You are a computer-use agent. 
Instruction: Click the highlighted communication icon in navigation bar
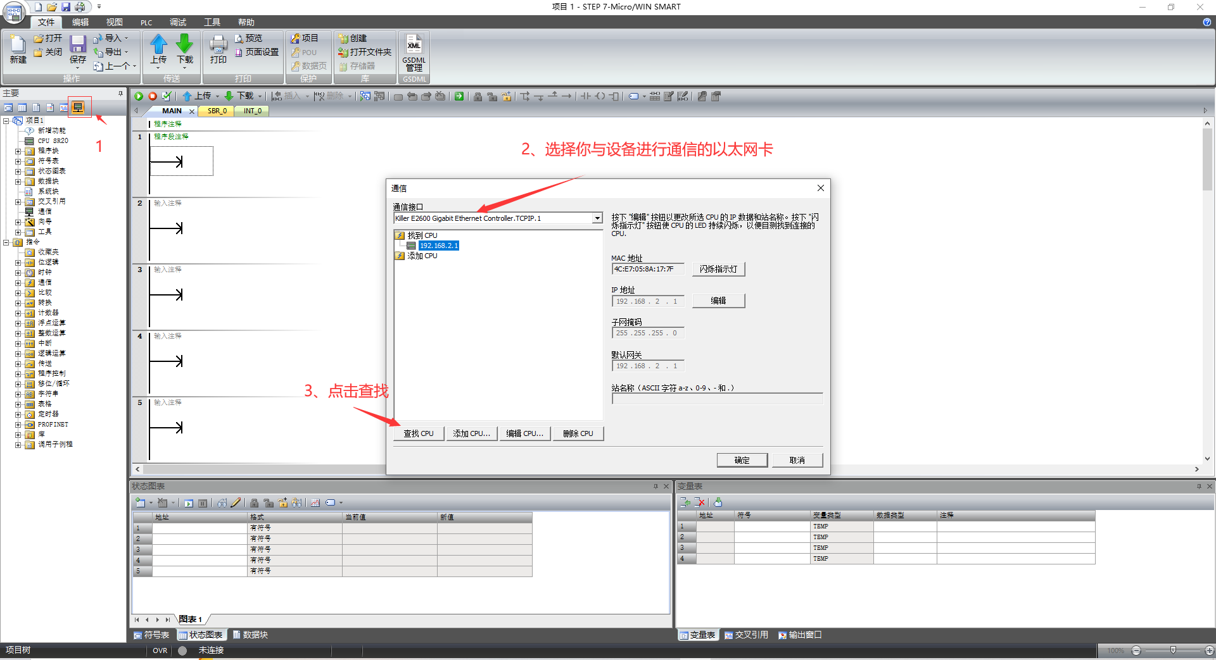[x=78, y=108]
